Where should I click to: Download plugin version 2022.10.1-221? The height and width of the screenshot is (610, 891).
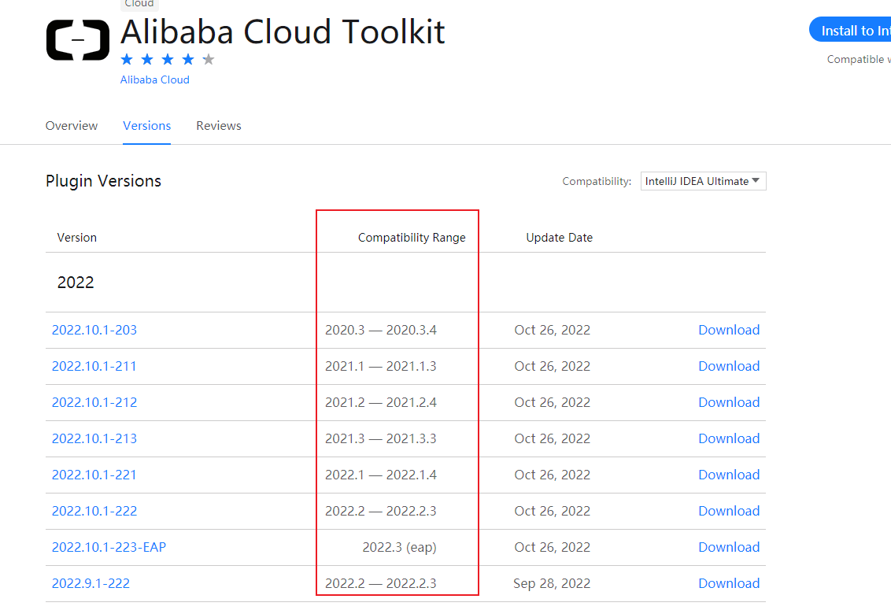tap(729, 475)
